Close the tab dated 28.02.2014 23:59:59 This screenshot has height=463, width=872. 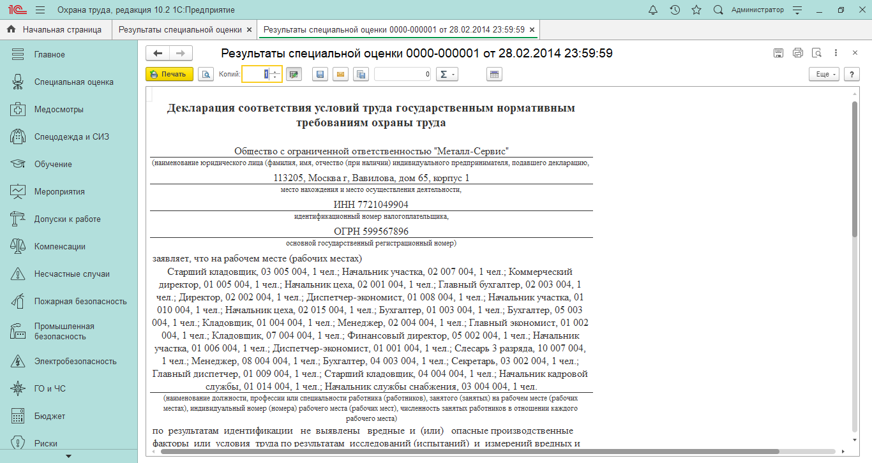click(x=532, y=29)
